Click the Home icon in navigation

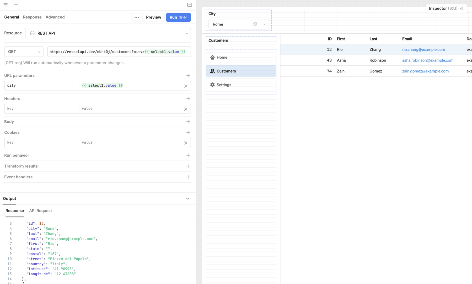pos(212,57)
